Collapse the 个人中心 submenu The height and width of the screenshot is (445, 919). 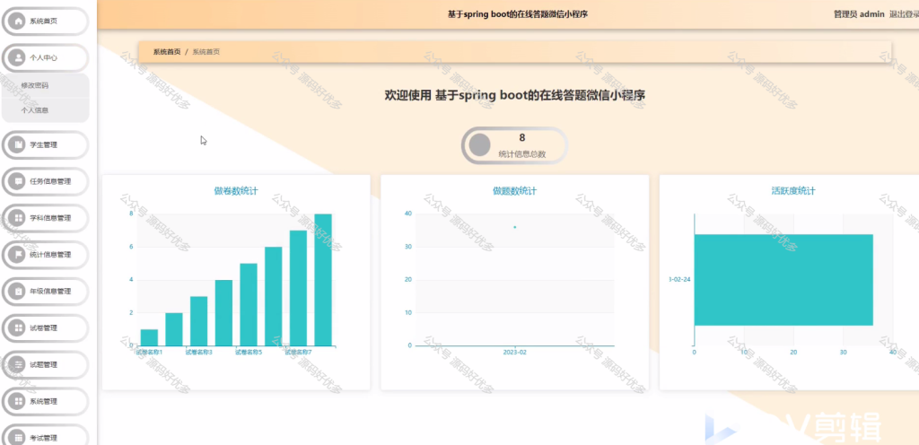click(45, 57)
